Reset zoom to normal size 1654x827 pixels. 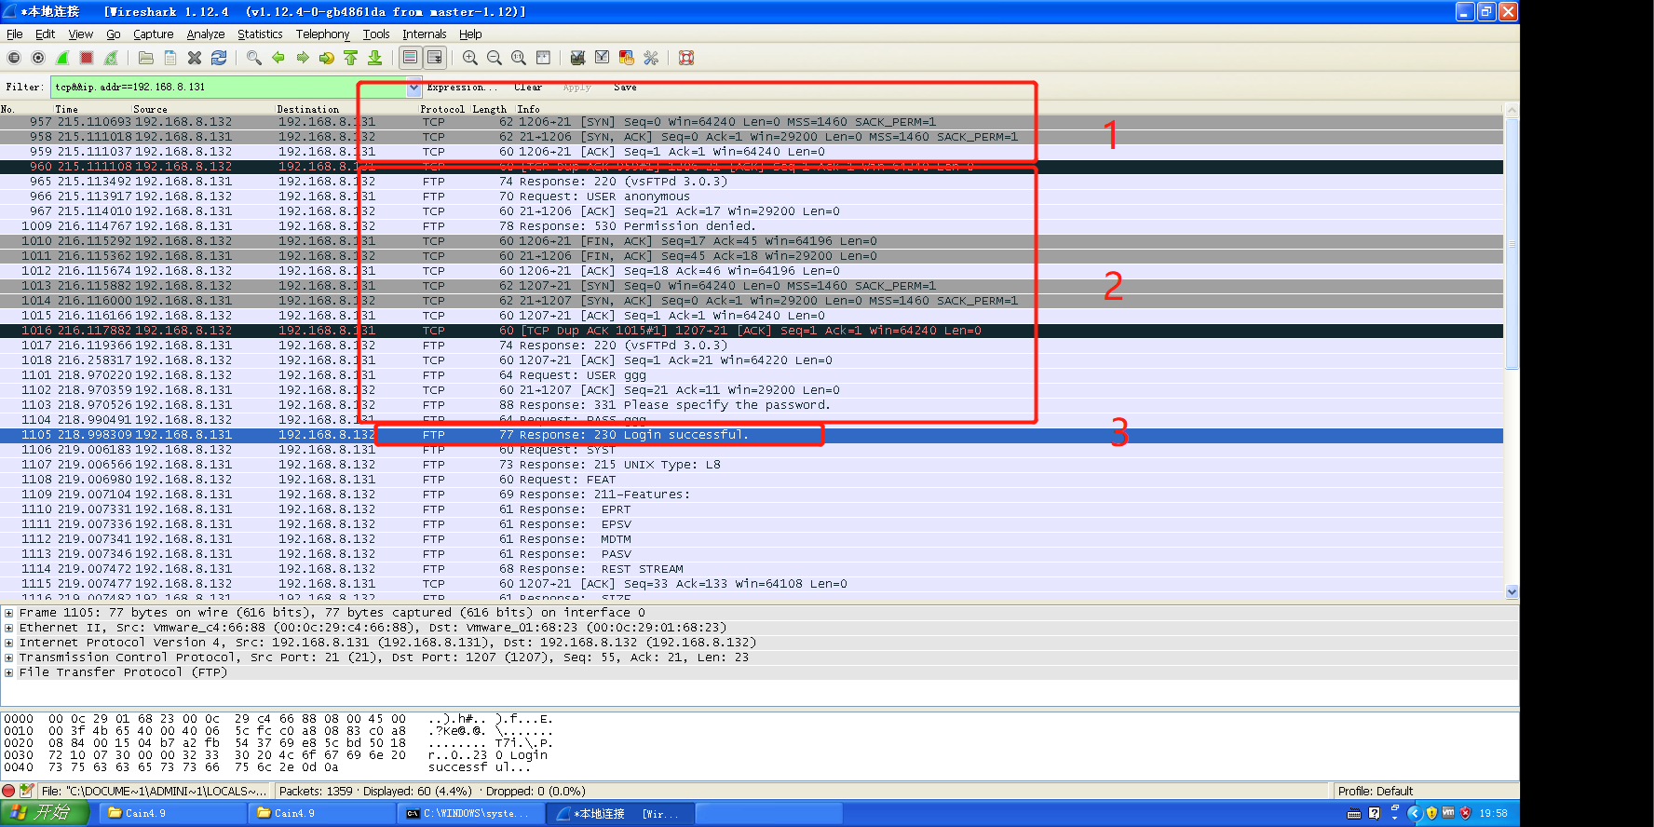(519, 58)
